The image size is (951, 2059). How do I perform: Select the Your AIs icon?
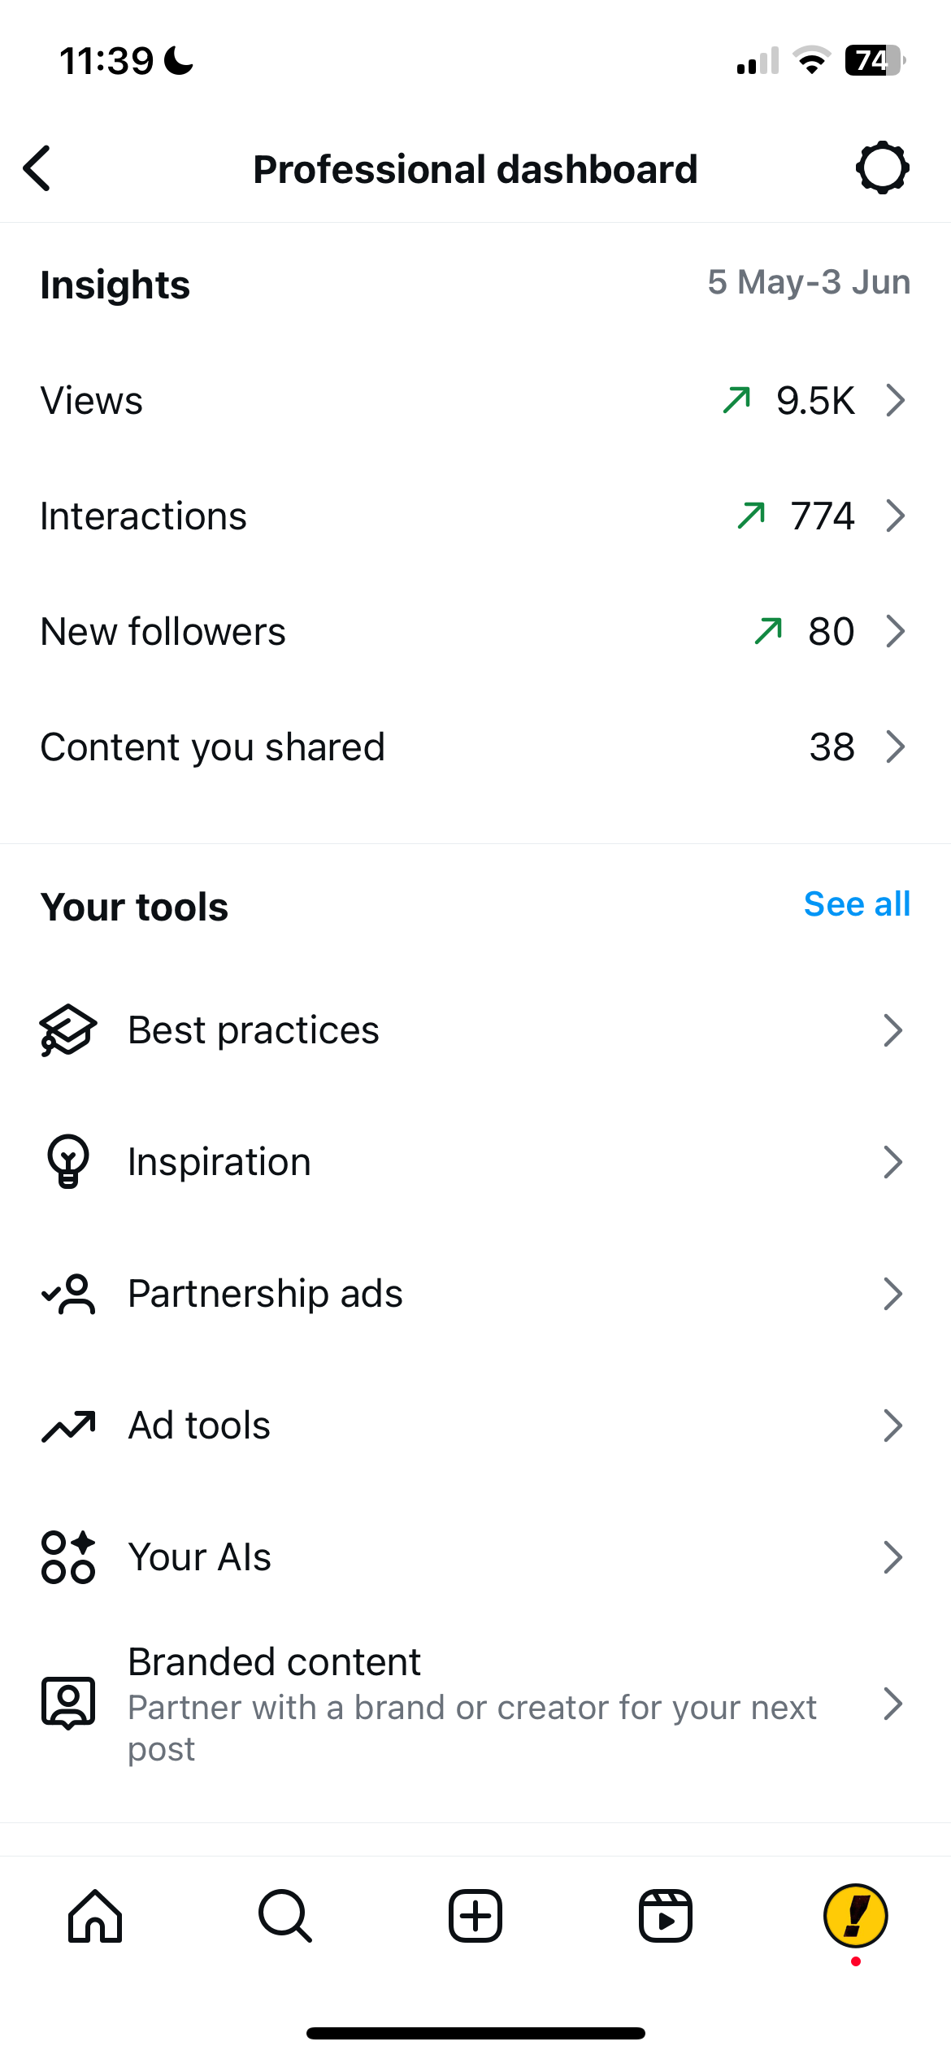(68, 1556)
